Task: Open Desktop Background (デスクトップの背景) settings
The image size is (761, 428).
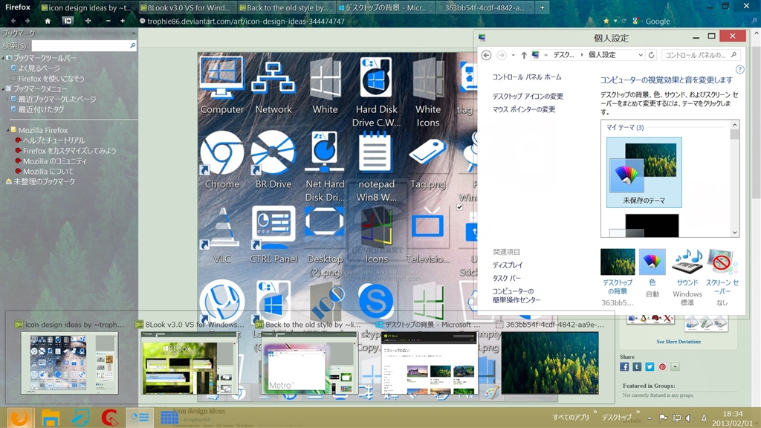Action: tap(617, 262)
